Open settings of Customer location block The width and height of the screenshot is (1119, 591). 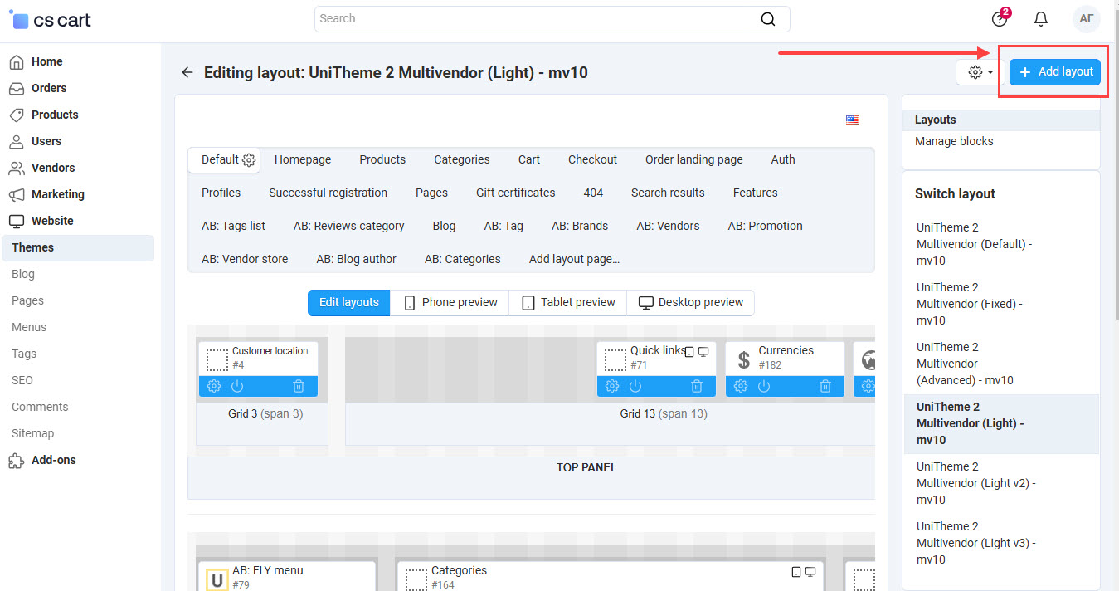point(213,386)
